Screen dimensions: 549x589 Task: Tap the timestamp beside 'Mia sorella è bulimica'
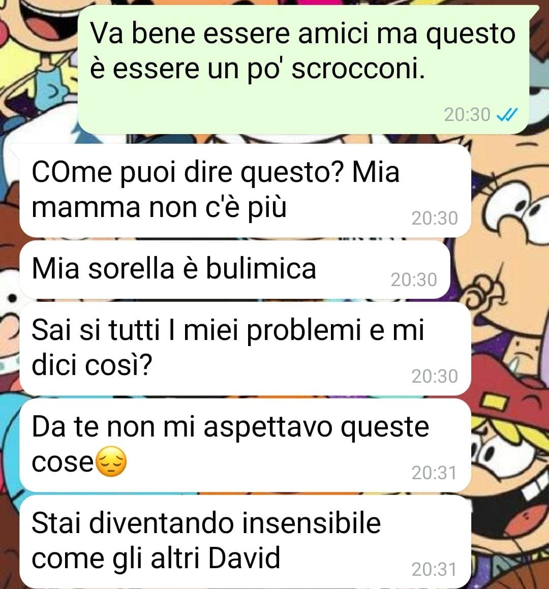point(414,280)
